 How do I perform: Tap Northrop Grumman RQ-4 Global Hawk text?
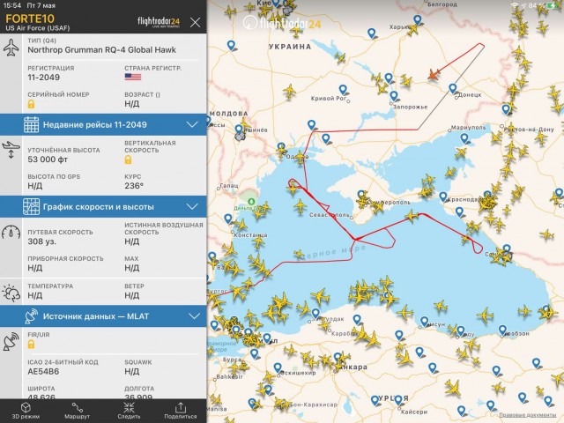(102, 50)
